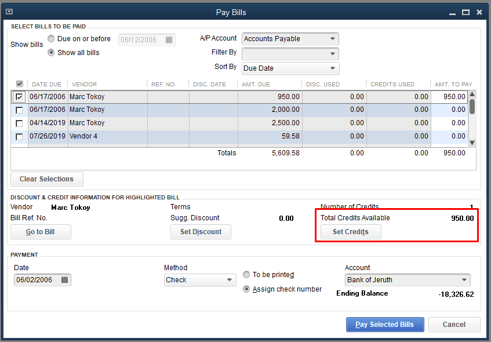Close the Pay Bills window
Viewport: 491px width, 342px height.
point(479,12)
